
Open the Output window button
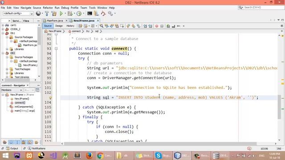12,148
